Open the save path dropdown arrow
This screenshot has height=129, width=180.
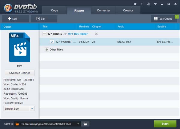(x=78, y=124)
